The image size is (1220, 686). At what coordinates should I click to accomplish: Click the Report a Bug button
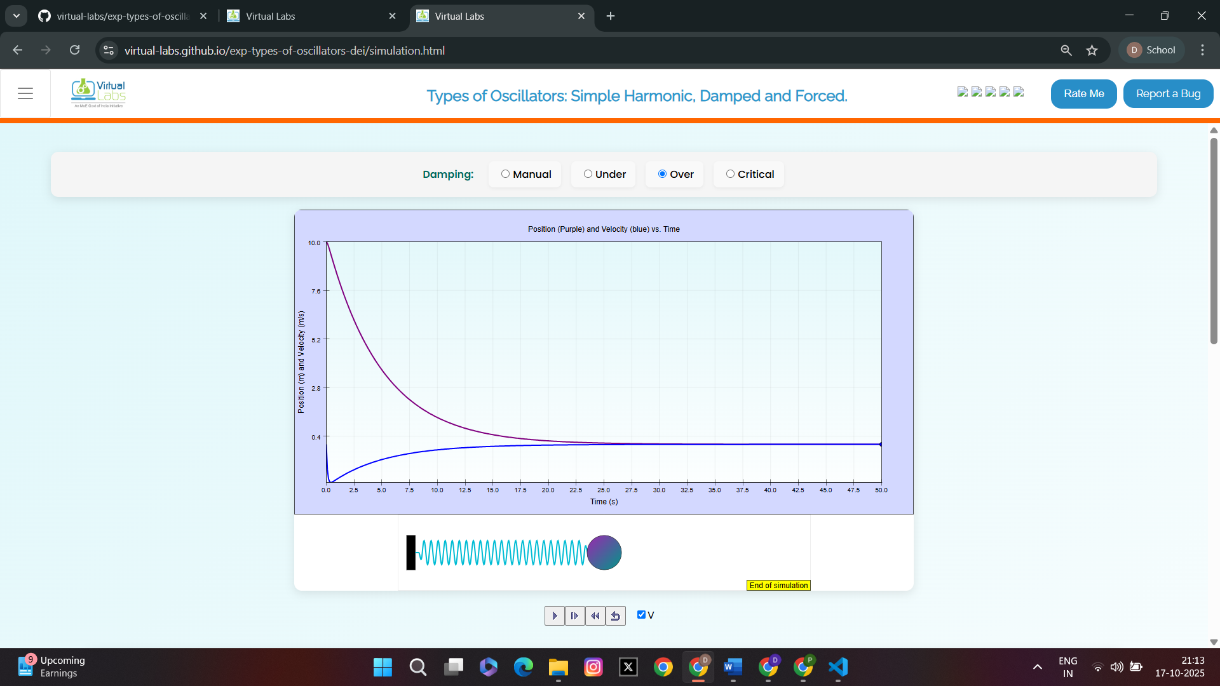[1168, 94]
